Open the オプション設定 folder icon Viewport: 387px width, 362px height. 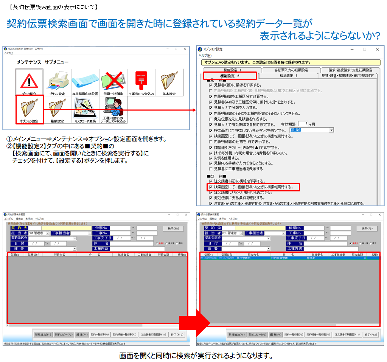tap(30, 109)
